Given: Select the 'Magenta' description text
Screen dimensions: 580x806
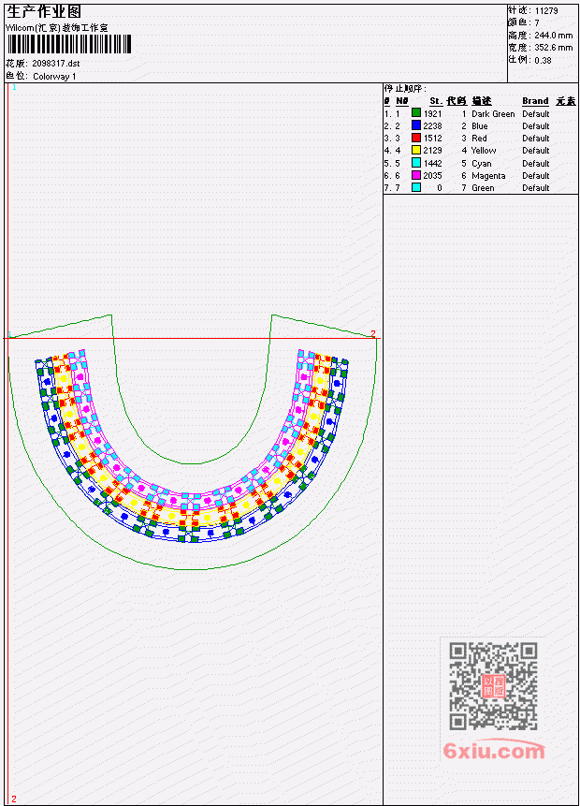Looking at the screenshot, I should [x=488, y=176].
